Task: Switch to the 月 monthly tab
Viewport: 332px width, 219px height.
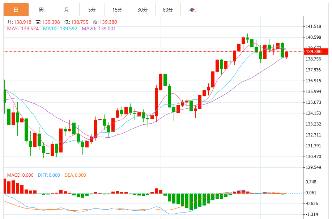Action: [67, 10]
